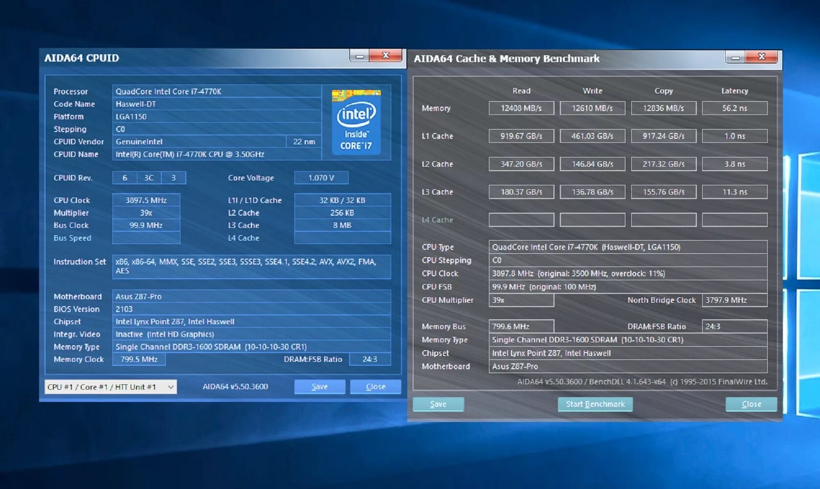
Task: Click the Bus Speed label link
Action: click(x=72, y=238)
